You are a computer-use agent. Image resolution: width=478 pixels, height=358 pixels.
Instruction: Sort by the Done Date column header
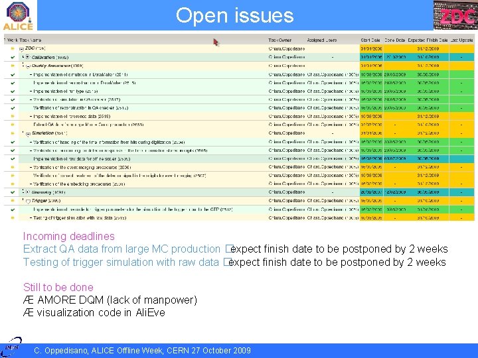coord(394,40)
